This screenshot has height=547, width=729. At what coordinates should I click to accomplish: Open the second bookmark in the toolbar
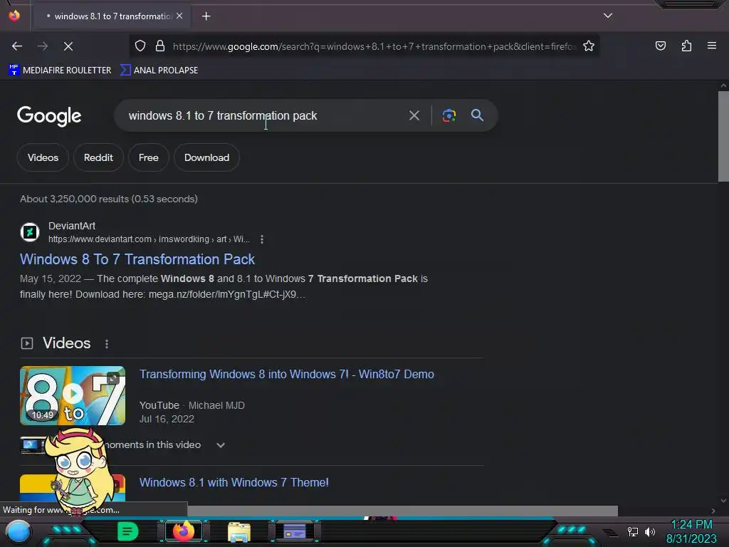159,71
